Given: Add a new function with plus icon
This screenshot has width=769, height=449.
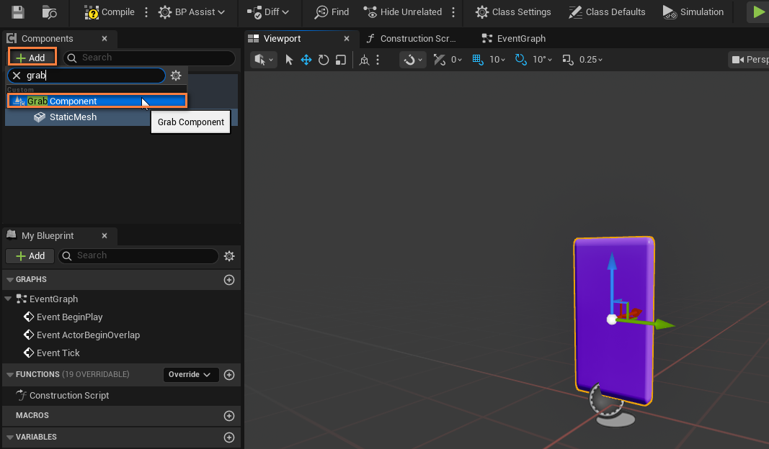Looking at the screenshot, I should 229,375.
